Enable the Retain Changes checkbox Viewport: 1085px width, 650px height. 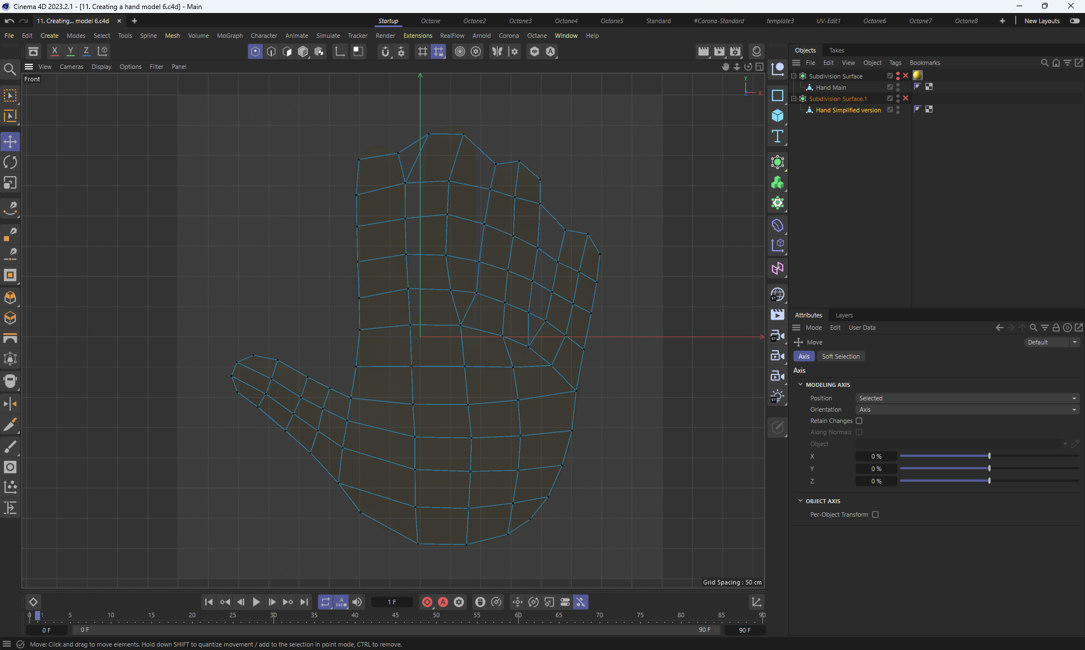coord(859,421)
